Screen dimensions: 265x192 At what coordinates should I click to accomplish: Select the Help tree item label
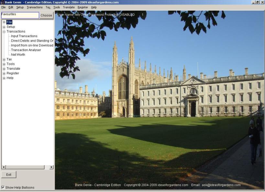tap(10, 78)
